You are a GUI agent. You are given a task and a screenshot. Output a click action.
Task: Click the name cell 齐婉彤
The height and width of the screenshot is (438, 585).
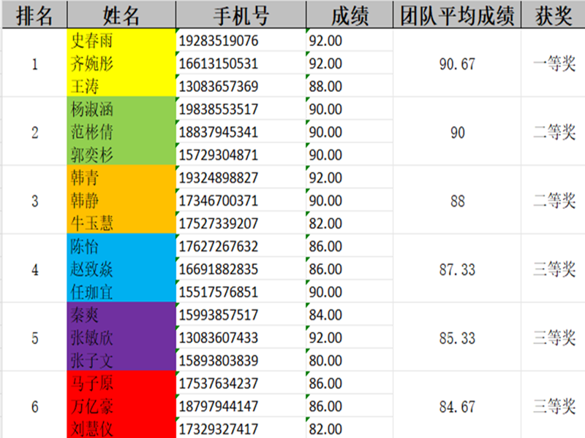pos(121,63)
